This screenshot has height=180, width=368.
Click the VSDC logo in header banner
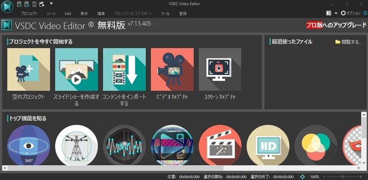click(7, 25)
